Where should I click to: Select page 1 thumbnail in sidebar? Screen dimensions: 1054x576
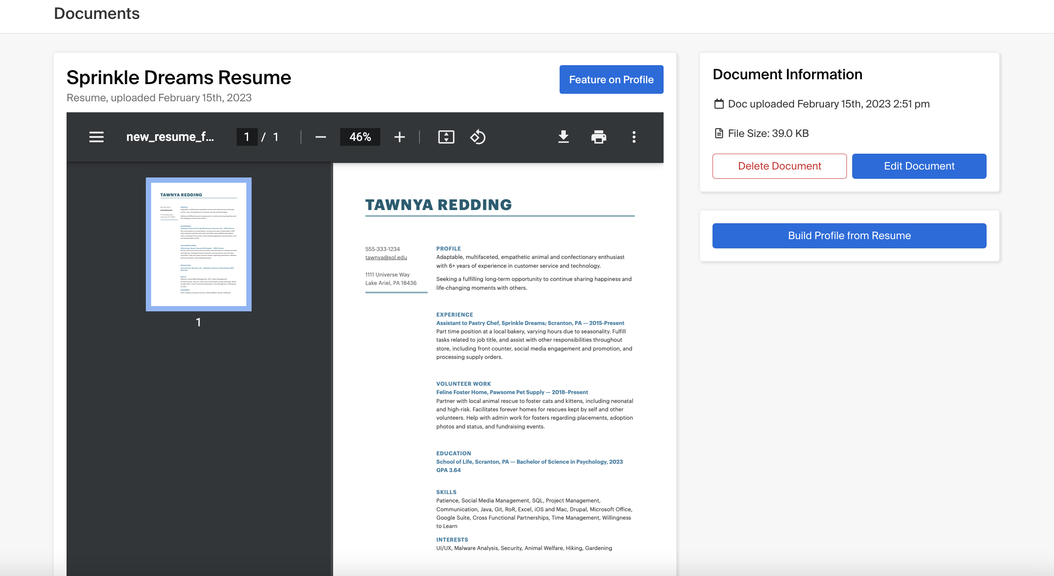click(199, 244)
